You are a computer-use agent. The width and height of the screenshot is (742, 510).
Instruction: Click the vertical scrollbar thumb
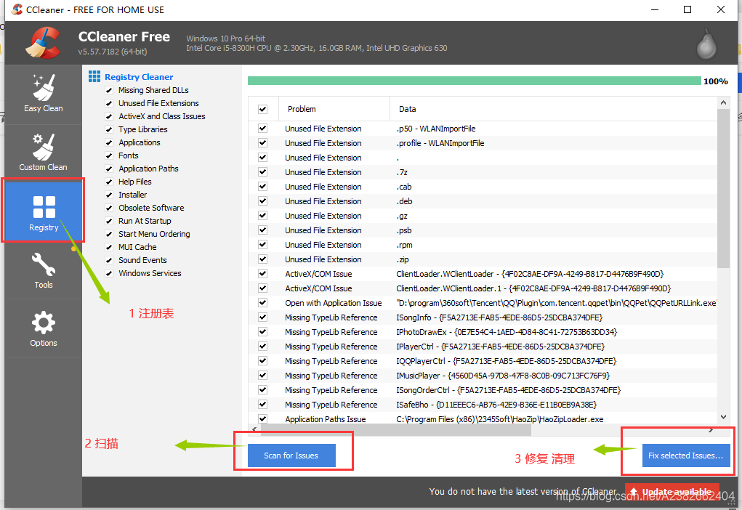pos(723,188)
